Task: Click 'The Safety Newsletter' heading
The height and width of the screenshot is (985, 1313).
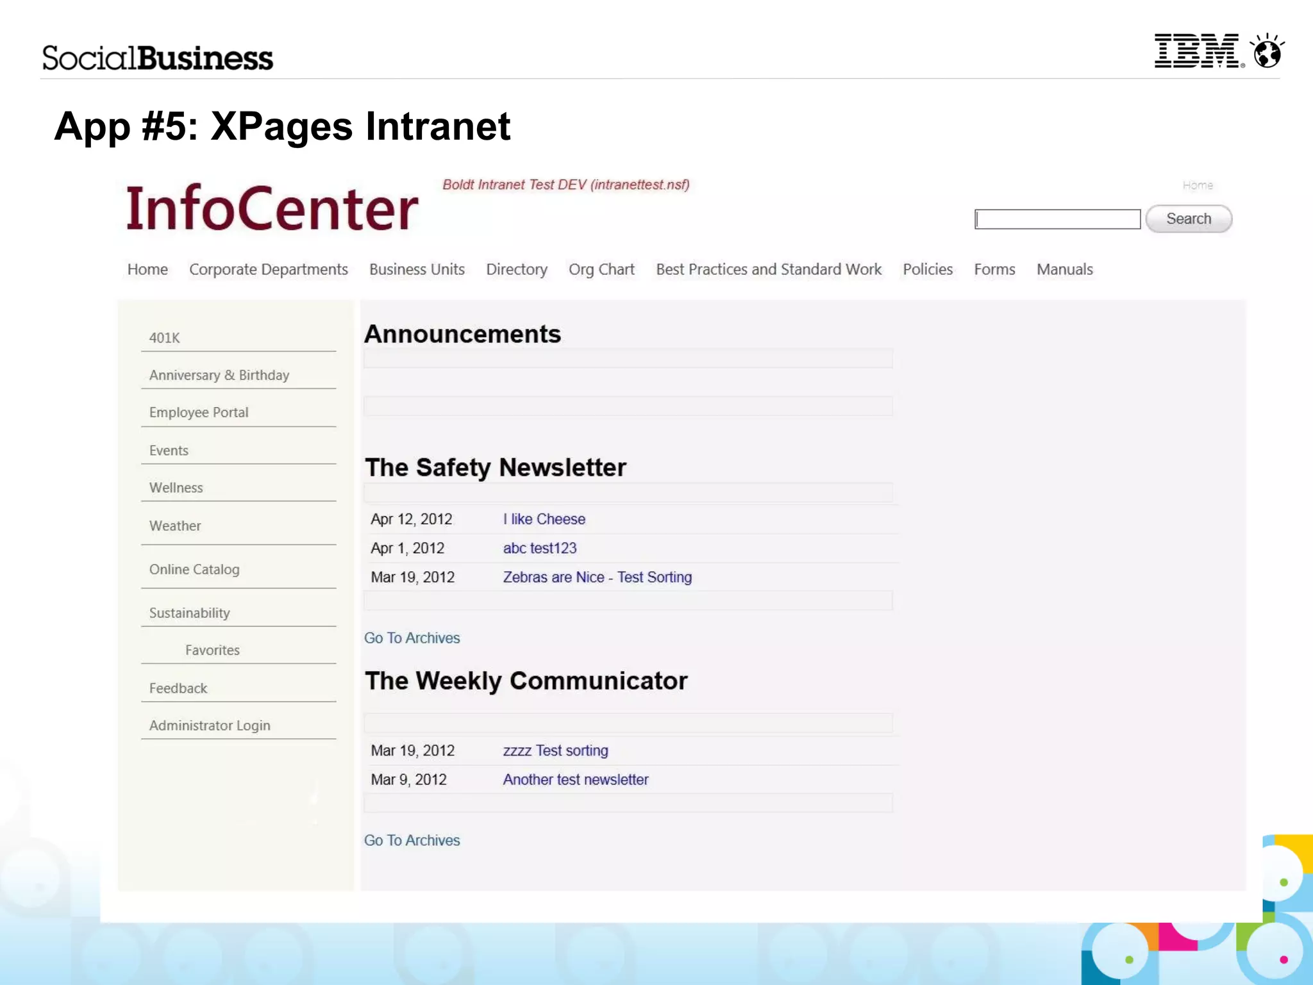Action: (496, 467)
